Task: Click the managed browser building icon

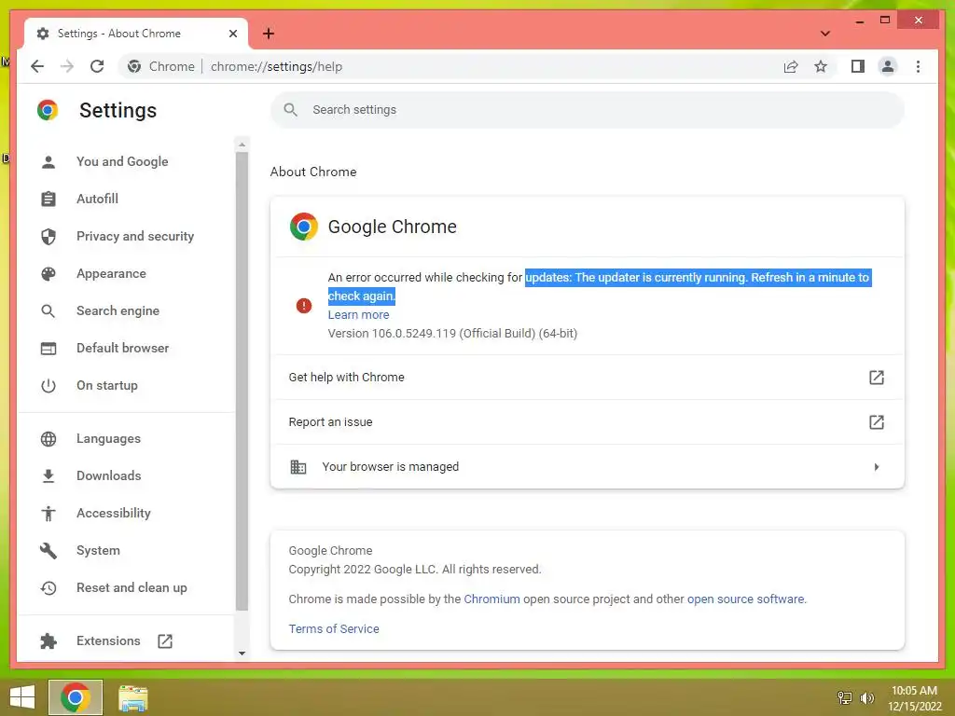Action: (x=298, y=467)
